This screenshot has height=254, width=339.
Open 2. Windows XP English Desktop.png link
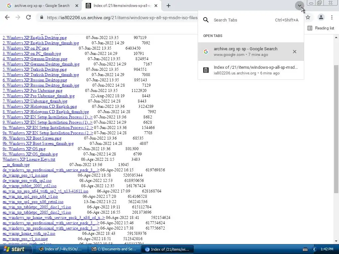[x=34, y=38]
